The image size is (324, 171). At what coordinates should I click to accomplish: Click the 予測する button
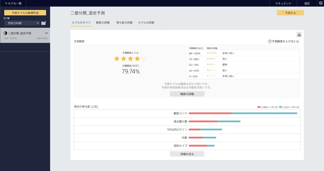coord(290,13)
